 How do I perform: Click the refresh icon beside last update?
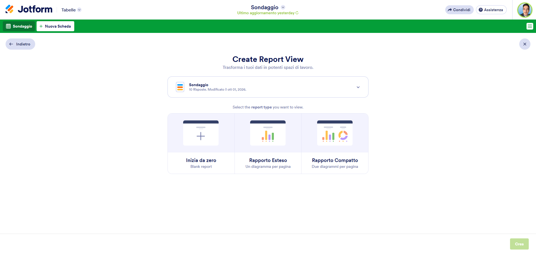[x=297, y=13]
